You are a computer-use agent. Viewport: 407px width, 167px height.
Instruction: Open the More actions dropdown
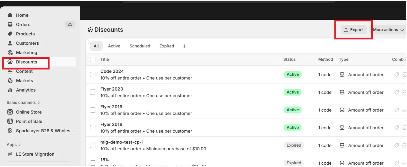click(x=388, y=30)
